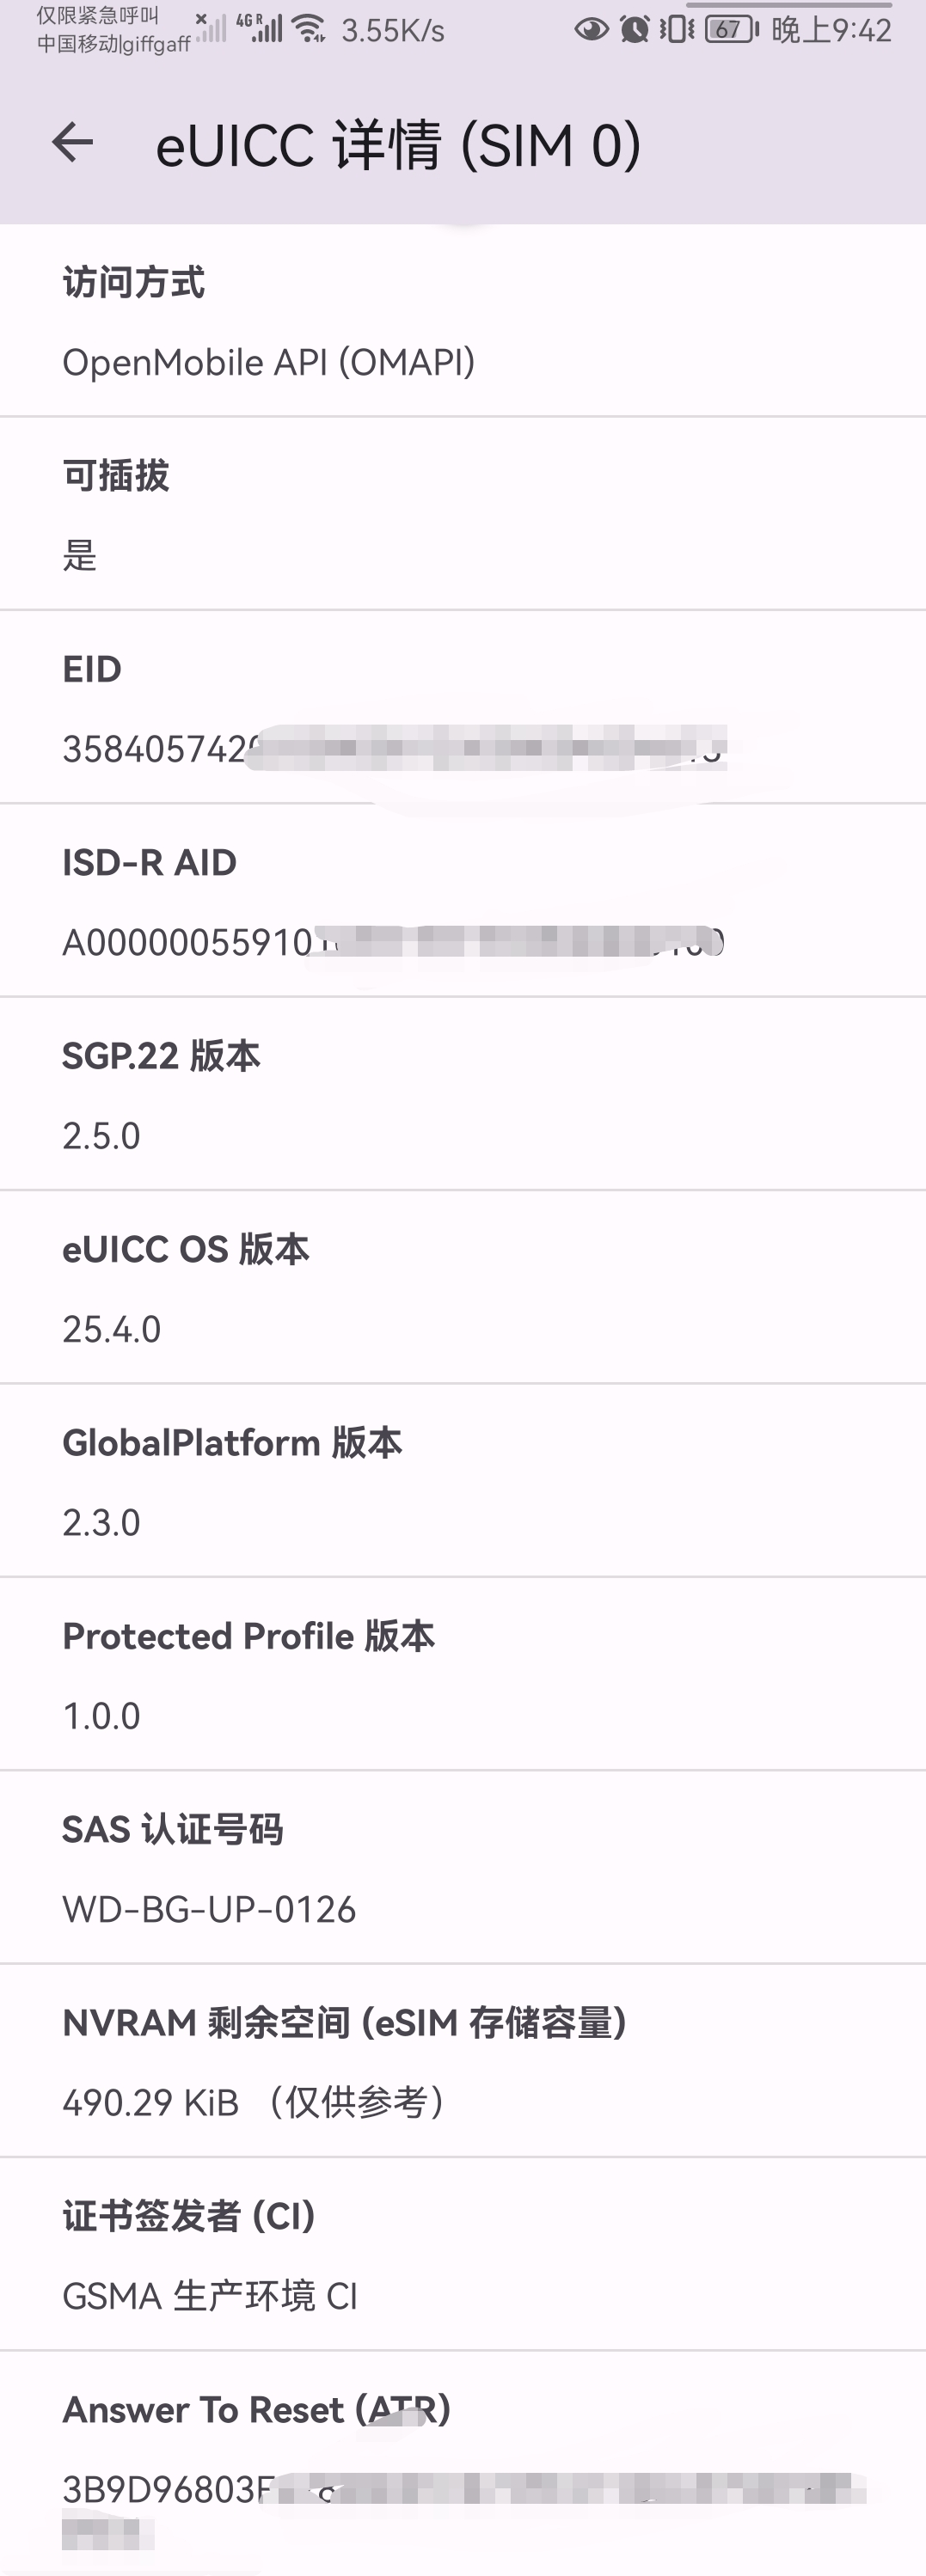The height and width of the screenshot is (2576, 926).
Task: Tap the NVRAM 剩余空间 490.29 KiB entry
Action: (x=463, y=2062)
